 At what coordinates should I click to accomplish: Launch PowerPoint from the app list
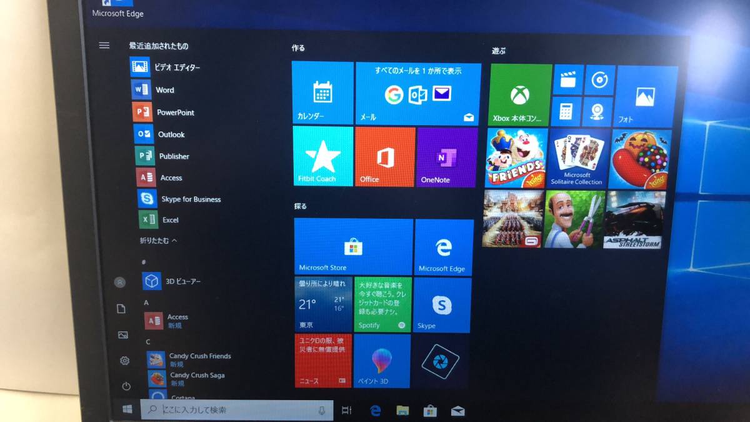click(164, 112)
